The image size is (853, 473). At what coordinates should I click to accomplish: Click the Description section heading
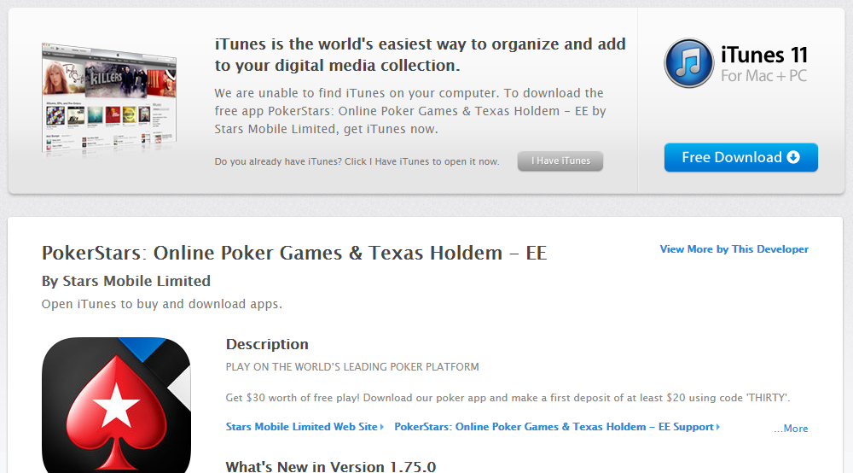(x=267, y=344)
